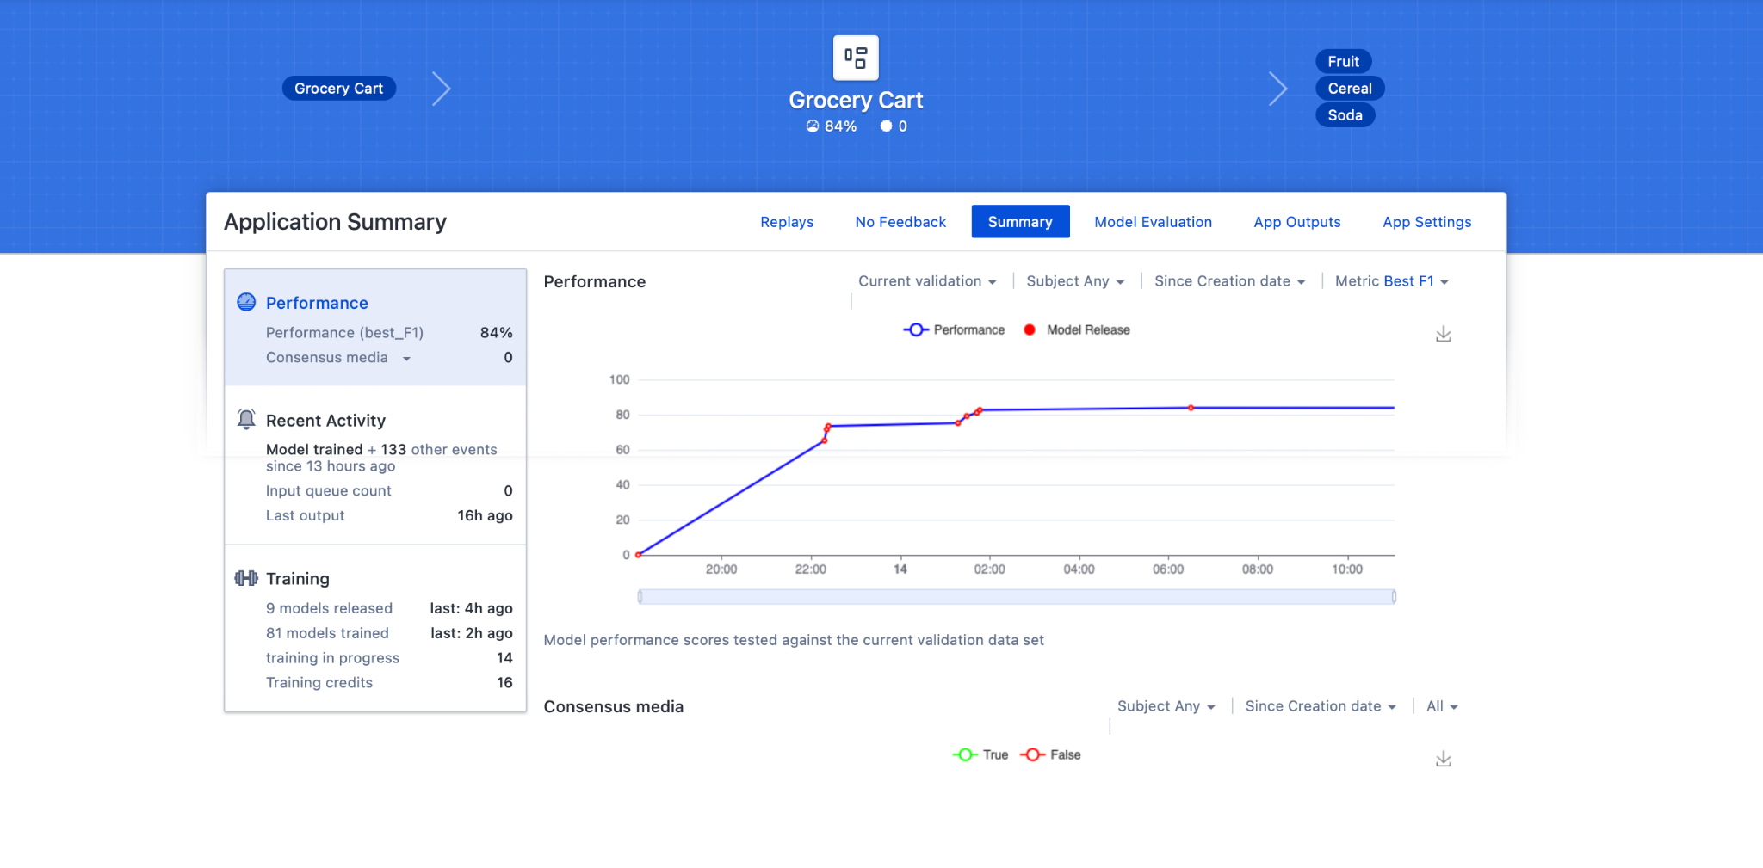1763x868 pixels.
Task: Toggle Model Release series in chart legend
Action: pos(1077,330)
